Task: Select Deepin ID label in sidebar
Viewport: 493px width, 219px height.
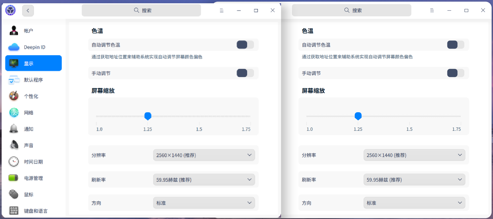Action: coord(35,47)
